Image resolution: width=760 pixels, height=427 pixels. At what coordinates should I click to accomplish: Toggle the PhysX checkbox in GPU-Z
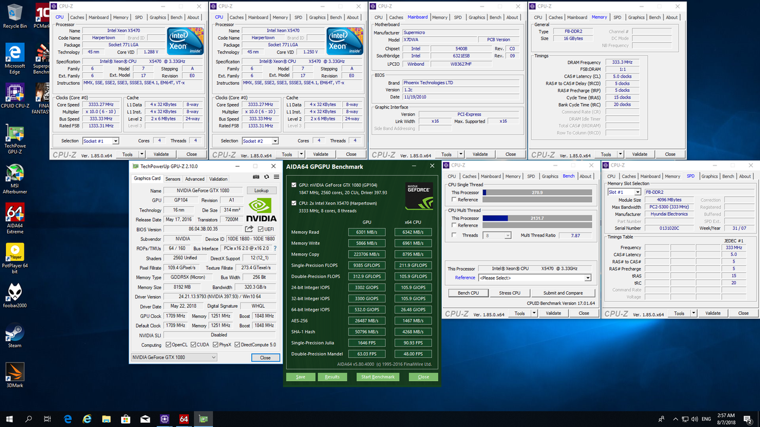point(217,344)
